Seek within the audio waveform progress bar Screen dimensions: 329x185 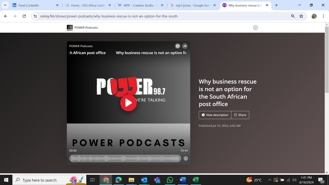click(125, 158)
